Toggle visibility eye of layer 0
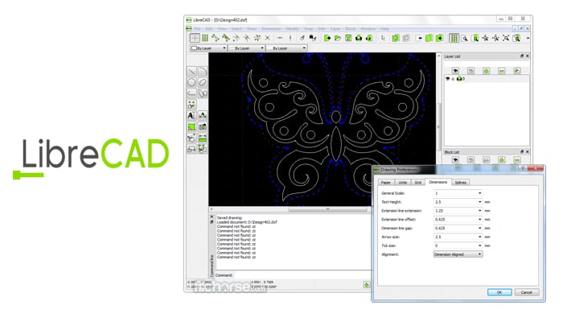The width and height of the screenshot is (563, 322). click(448, 79)
